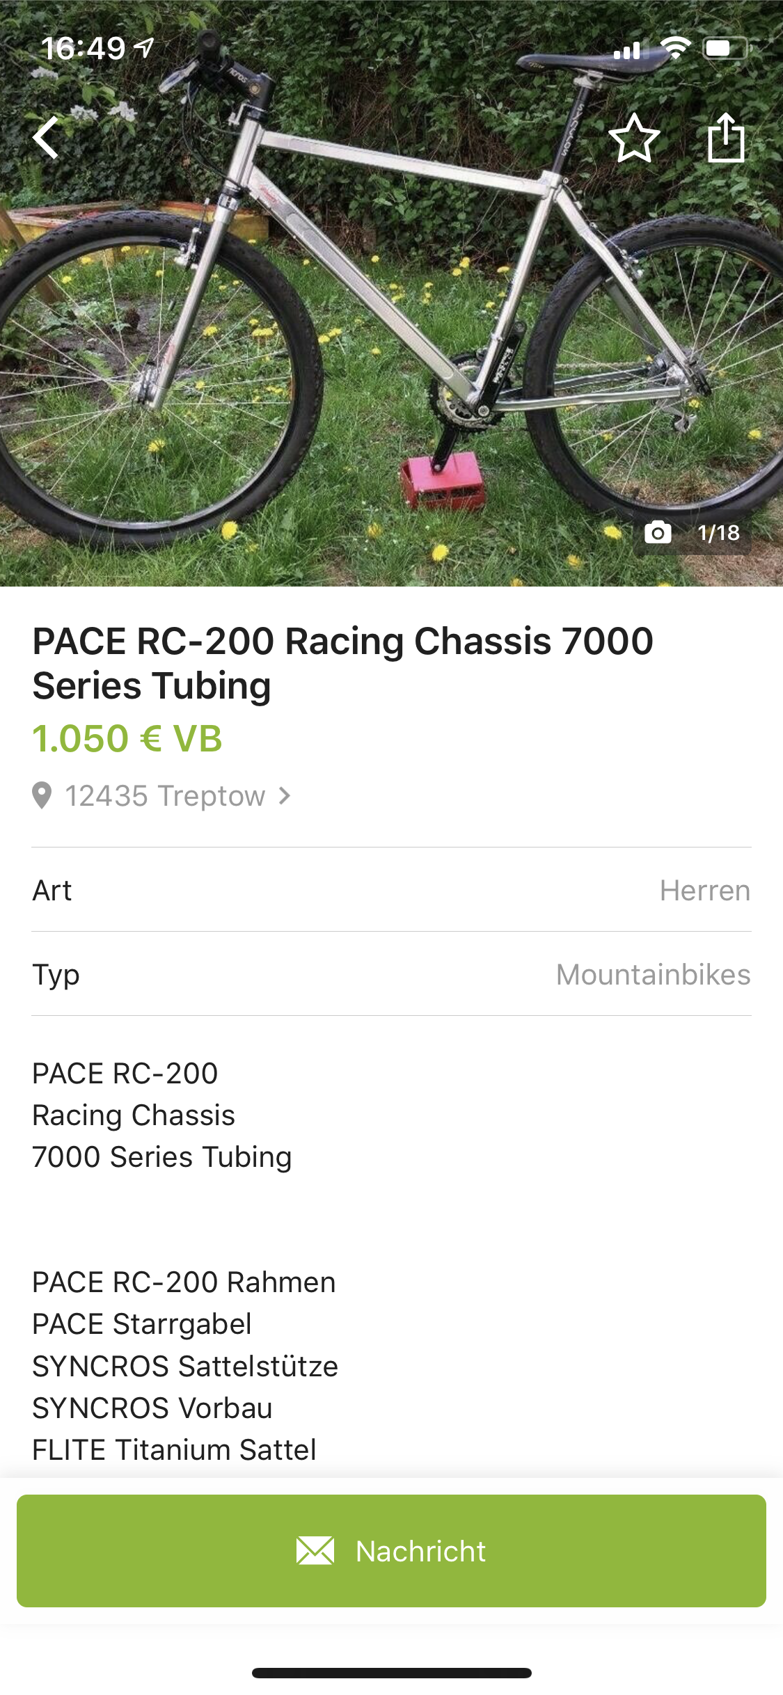Tap the envelope icon in Nachricht button
The width and height of the screenshot is (783, 1695).
315,1551
